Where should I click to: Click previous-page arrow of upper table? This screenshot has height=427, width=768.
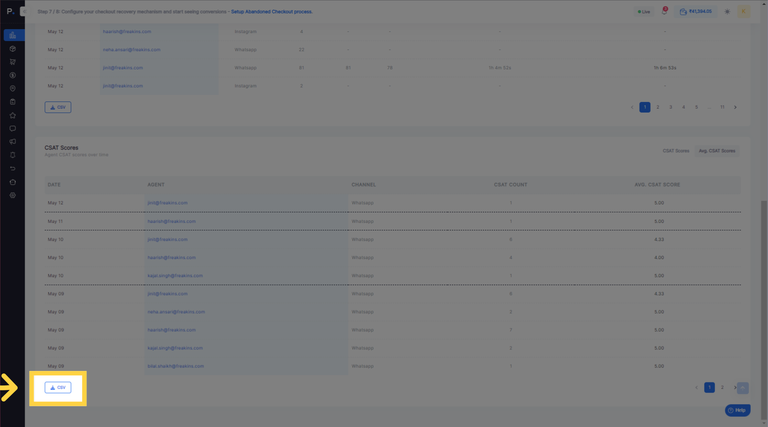tap(632, 107)
